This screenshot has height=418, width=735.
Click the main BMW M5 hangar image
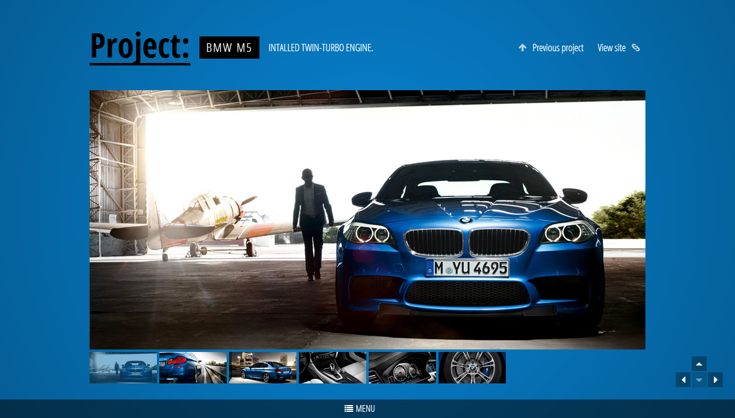(367, 220)
